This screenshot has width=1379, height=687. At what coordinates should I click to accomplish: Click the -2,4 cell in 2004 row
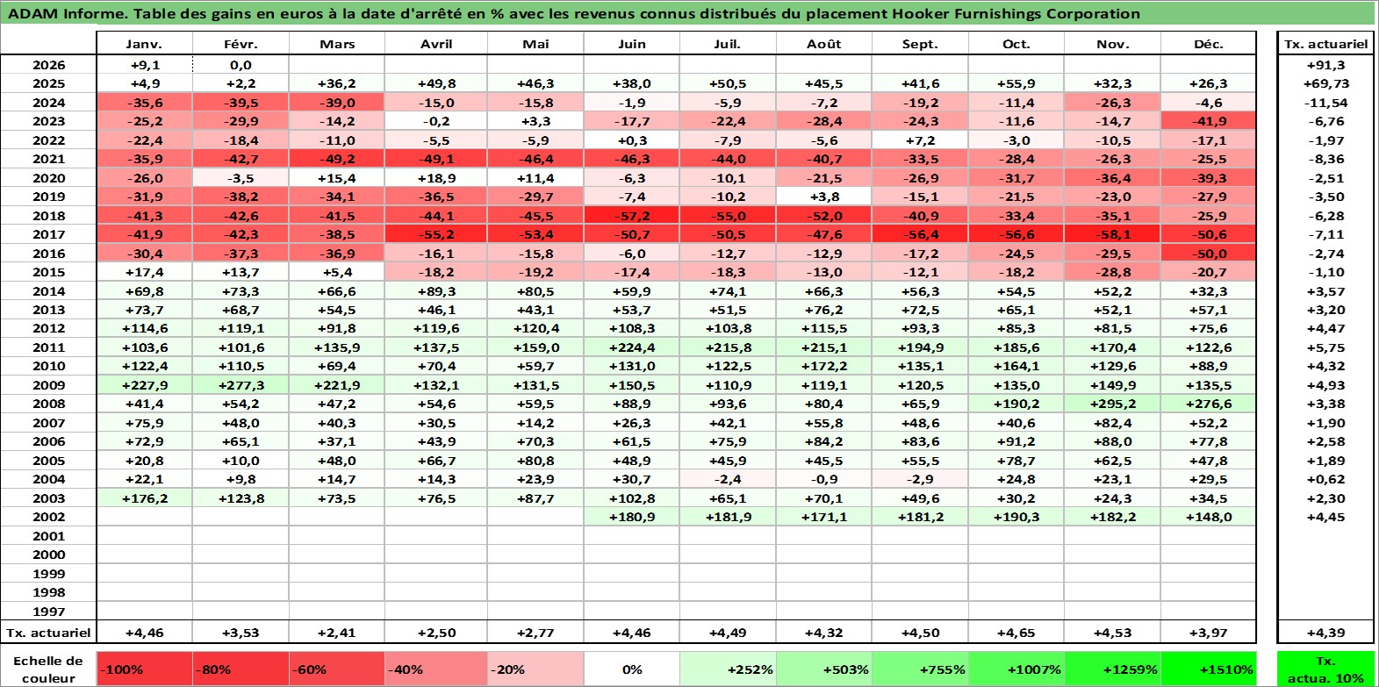[728, 479]
